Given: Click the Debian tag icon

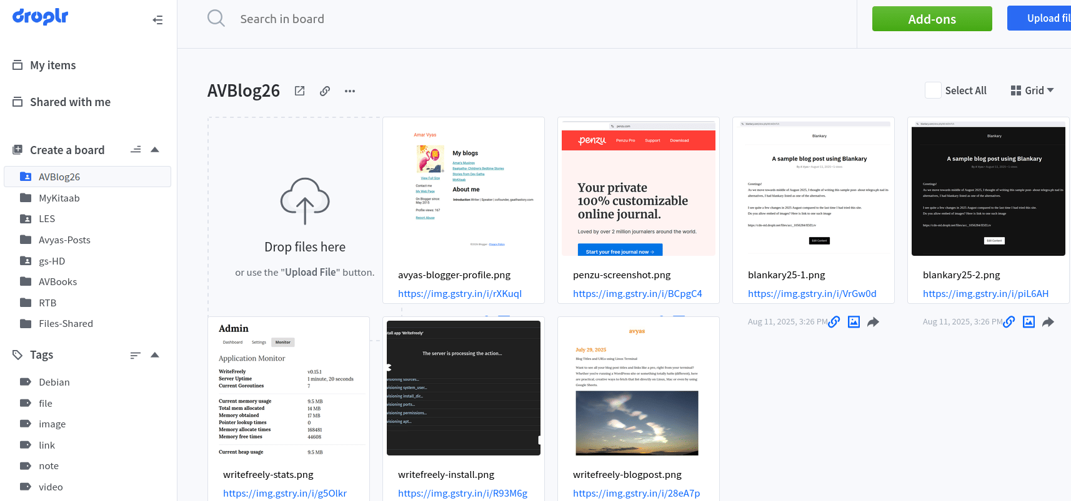Looking at the screenshot, I should point(26,382).
